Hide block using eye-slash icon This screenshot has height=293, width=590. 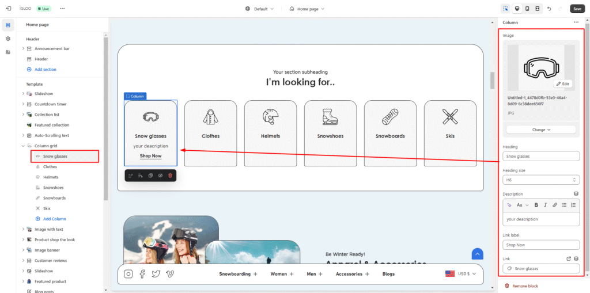click(x=160, y=175)
